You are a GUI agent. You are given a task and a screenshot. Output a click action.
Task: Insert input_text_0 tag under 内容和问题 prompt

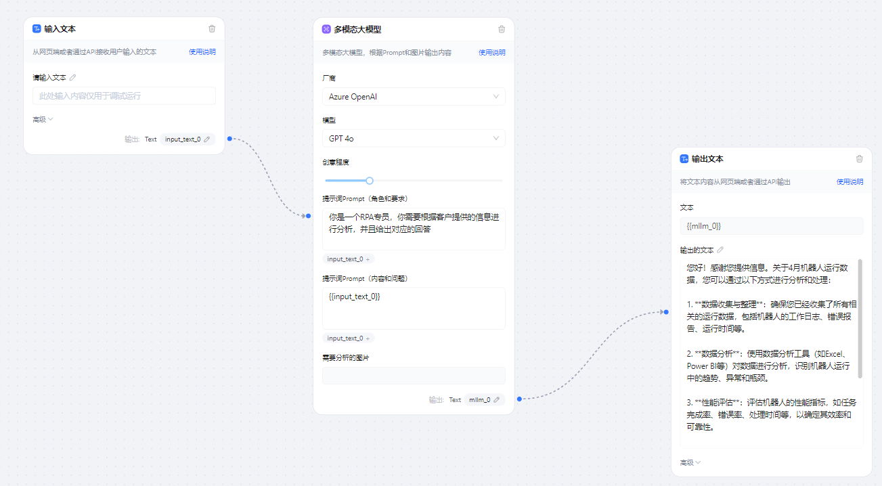[x=348, y=338]
